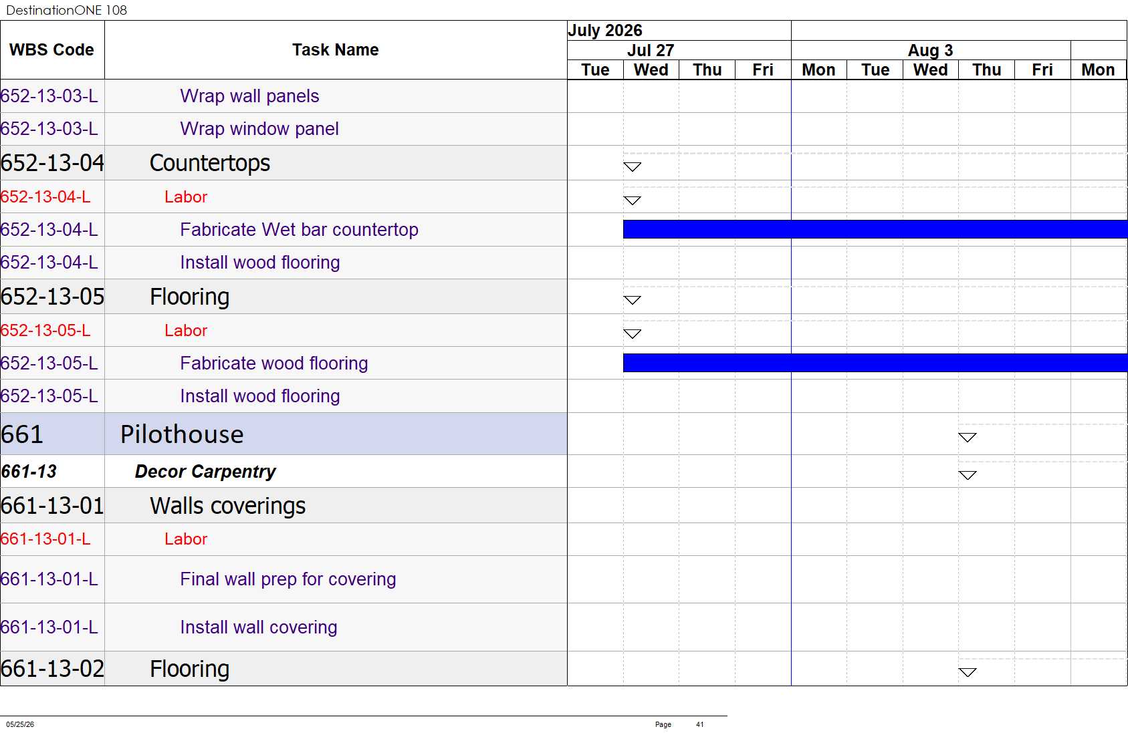This screenshot has height=733, width=1128.
Task: Click the Tue header under Jul 27
Action: click(x=595, y=69)
